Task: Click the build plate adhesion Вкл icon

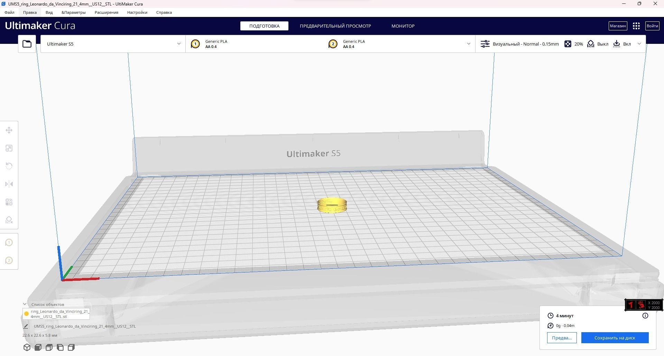Action: click(617, 44)
